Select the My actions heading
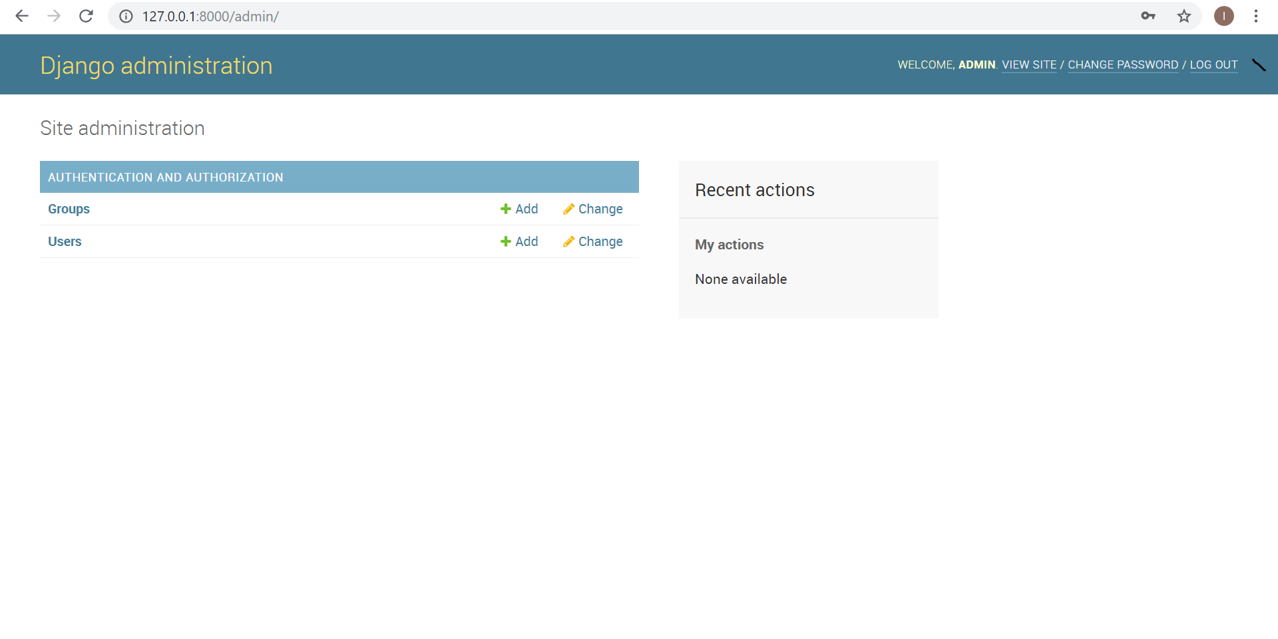1278x639 pixels. click(x=730, y=245)
